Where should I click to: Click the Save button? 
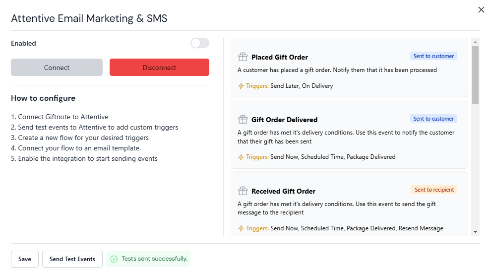25,259
